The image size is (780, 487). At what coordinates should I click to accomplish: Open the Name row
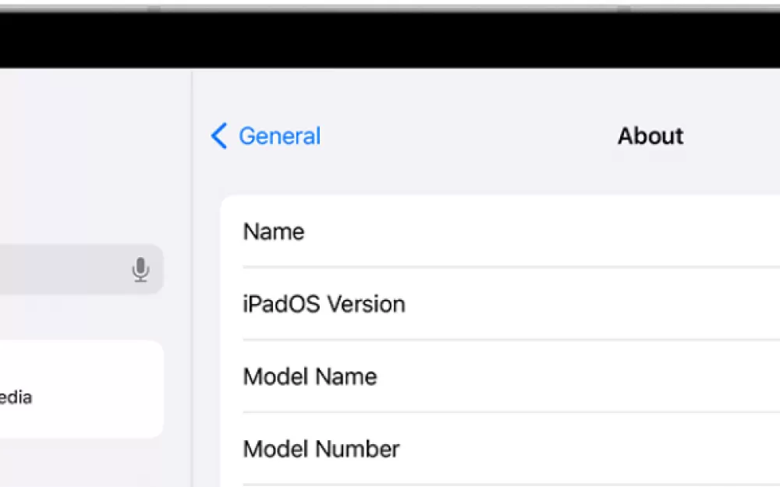[500, 231]
